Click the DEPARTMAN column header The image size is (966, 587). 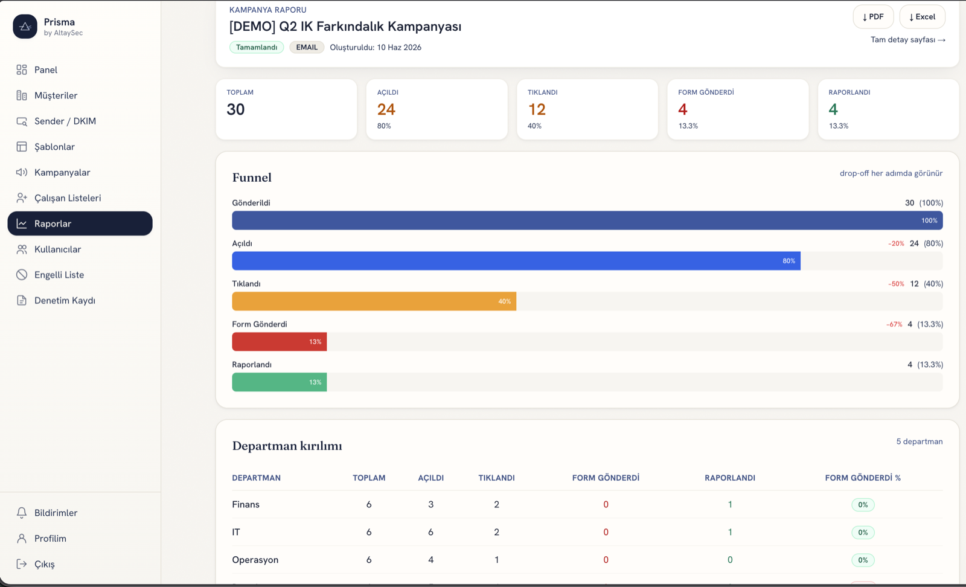tap(256, 478)
